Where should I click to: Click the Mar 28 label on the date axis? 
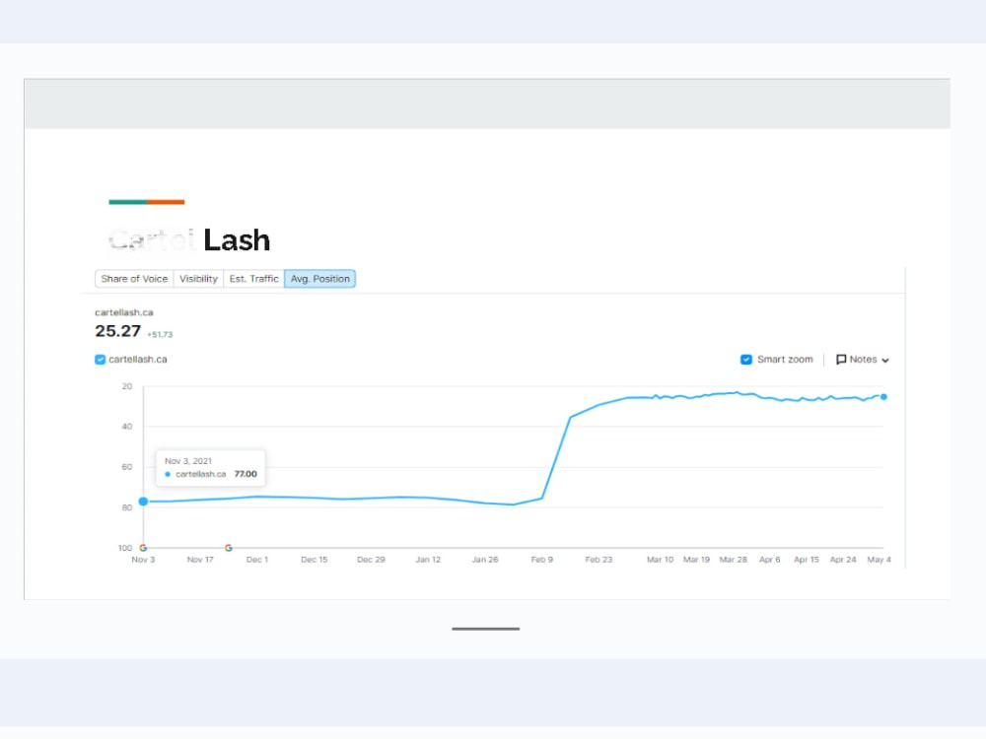pos(734,560)
